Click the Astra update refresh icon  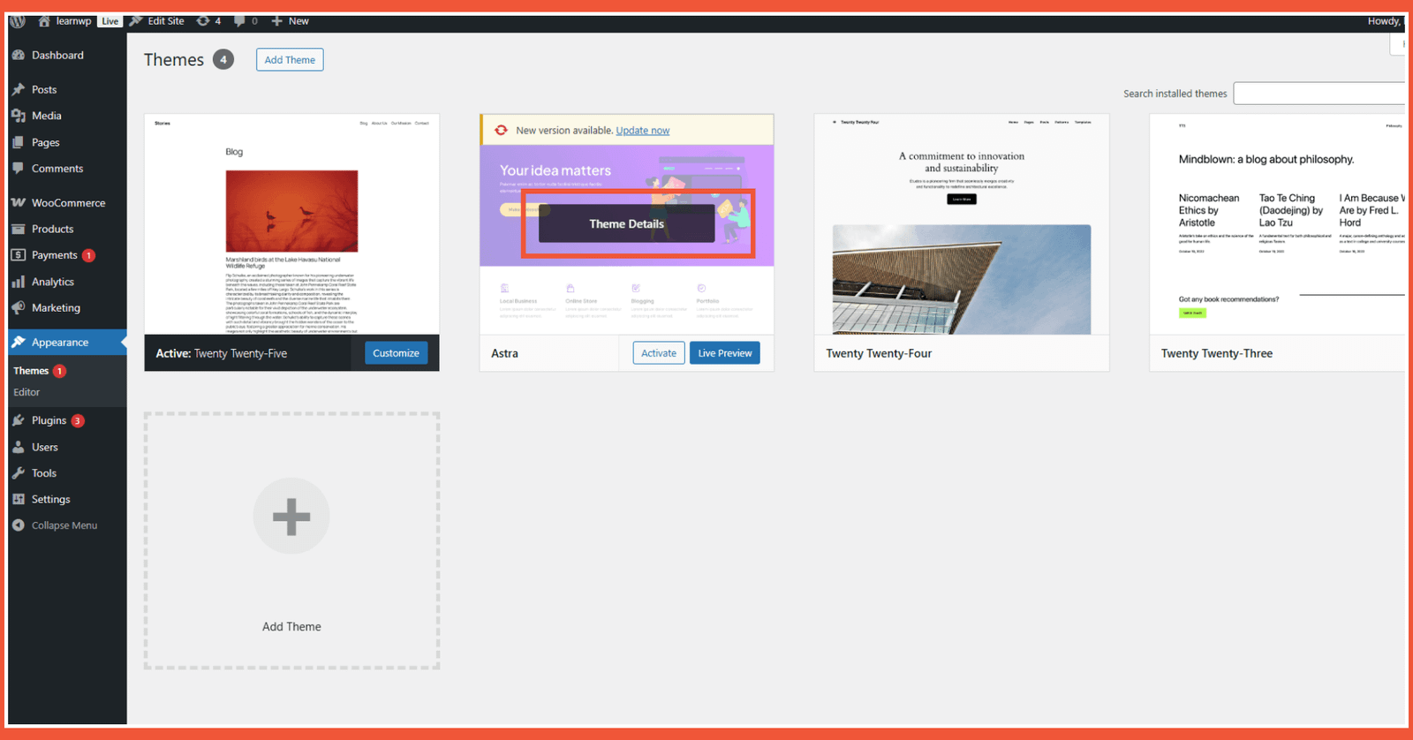point(501,130)
